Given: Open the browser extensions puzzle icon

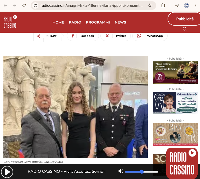Looking at the screenshot, I should (x=163, y=5).
